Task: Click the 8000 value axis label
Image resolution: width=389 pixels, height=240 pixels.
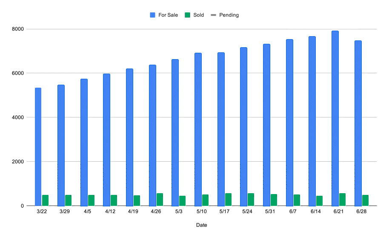Action: [x=18, y=29]
